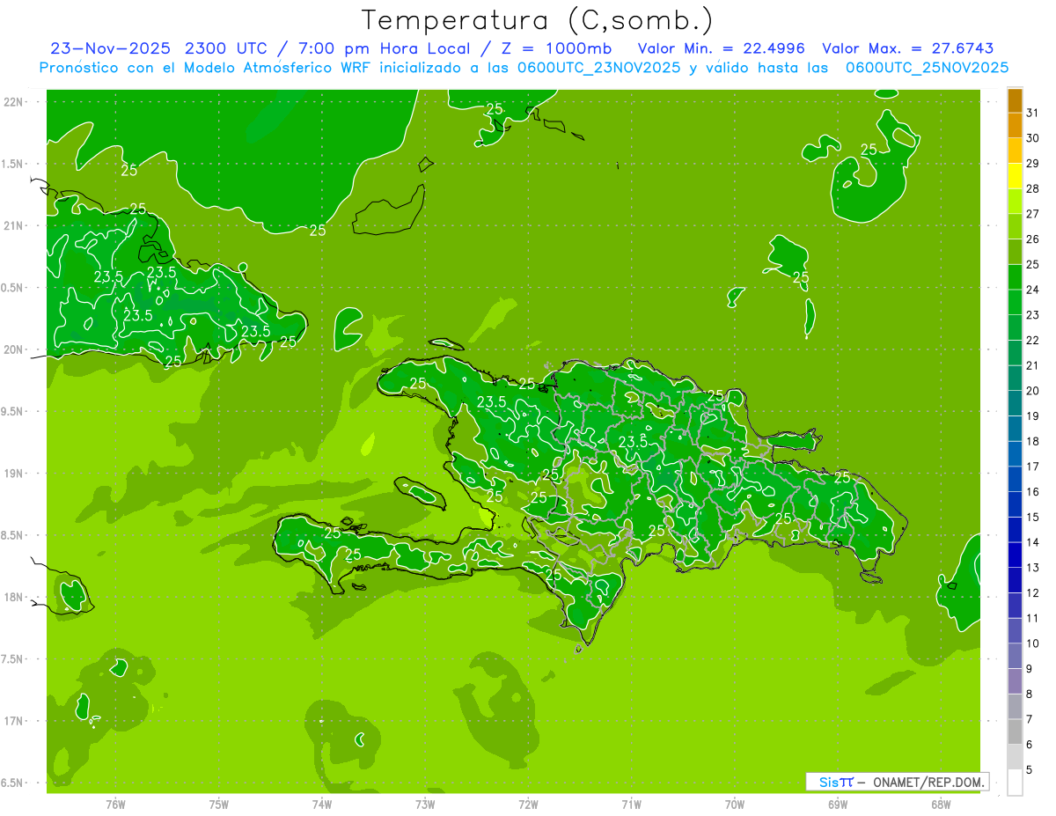Click legend value '20'
Screen dimensions: 1056x816
tap(1033, 391)
